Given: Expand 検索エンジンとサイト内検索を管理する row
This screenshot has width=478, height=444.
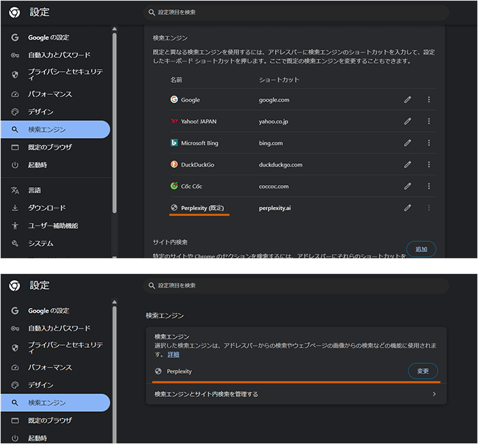Looking at the screenshot, I should 296,394.
